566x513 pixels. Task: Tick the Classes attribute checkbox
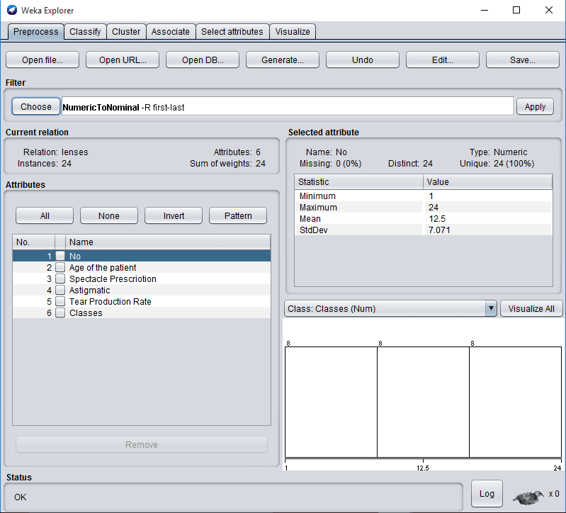(x=60, y=313)
